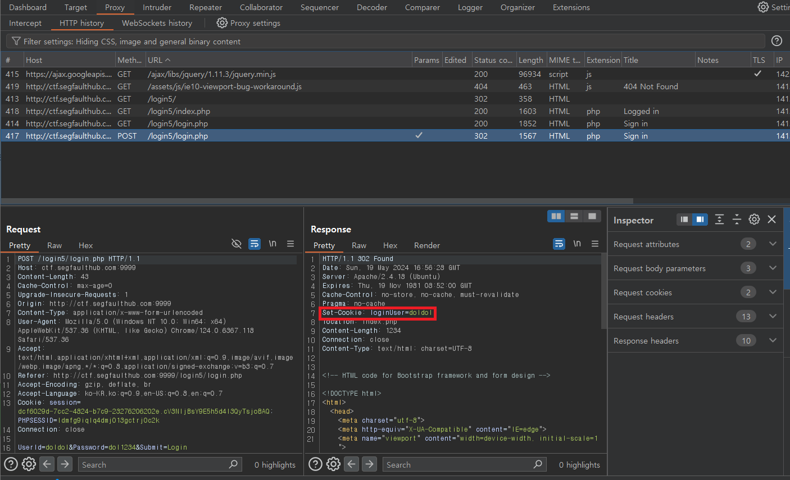
Task: Open the Render tab in the Response pane
Action: [x=426, y=245]
